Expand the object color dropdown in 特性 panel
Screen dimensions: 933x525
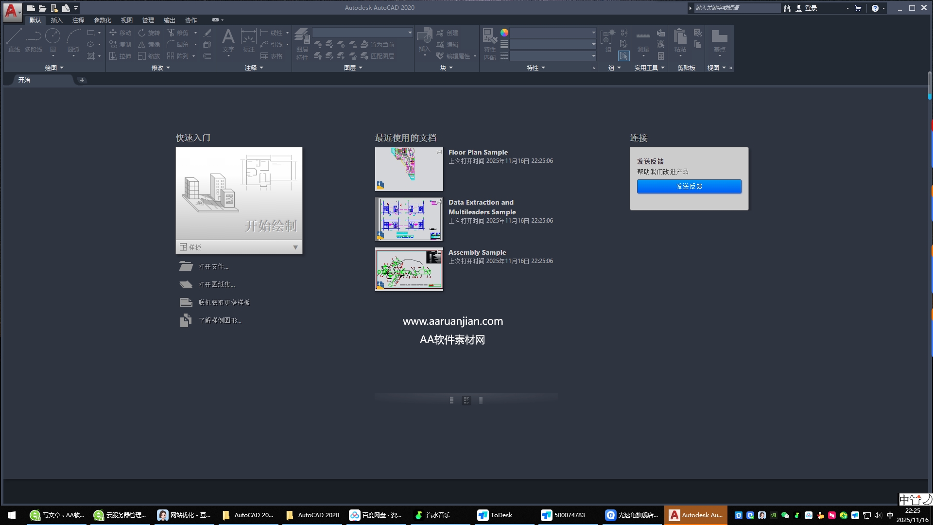point(593,33)
